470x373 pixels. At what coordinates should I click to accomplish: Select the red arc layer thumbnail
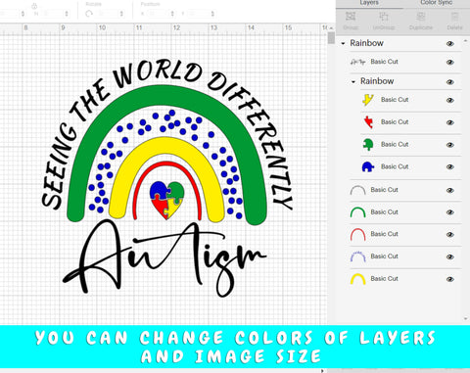(x=357, y=234)
